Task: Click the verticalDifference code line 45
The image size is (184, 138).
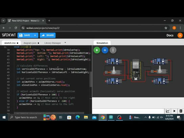Action: click(51, 69)
